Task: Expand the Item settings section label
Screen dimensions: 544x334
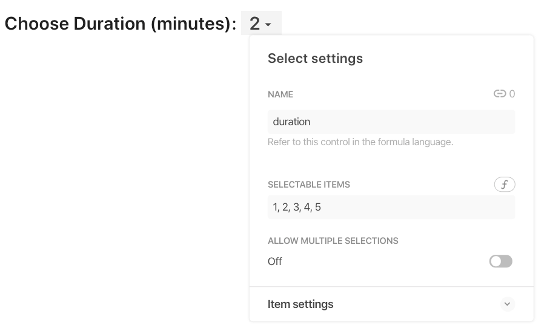Action: (300, 304)
